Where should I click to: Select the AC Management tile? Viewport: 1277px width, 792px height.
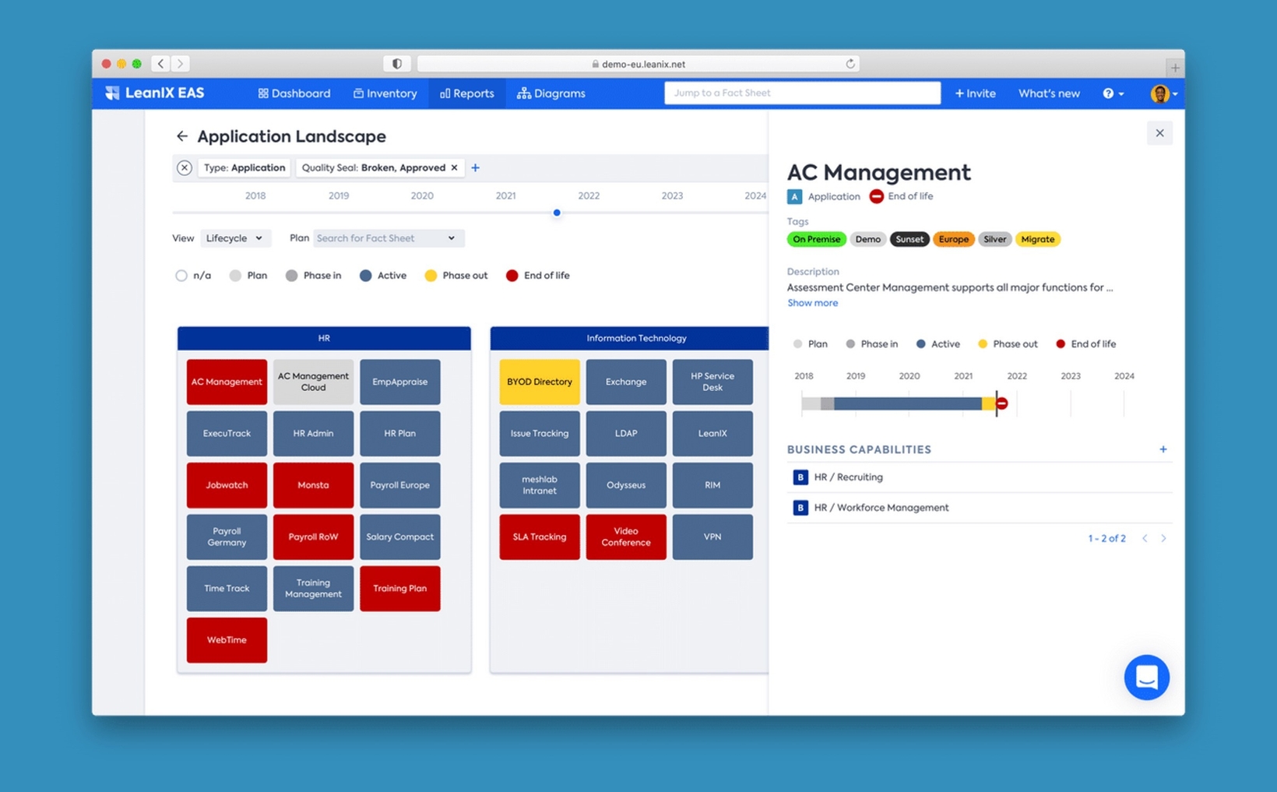(227, 382)
